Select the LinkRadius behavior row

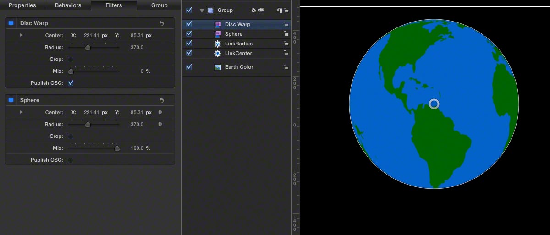(237, 44)
